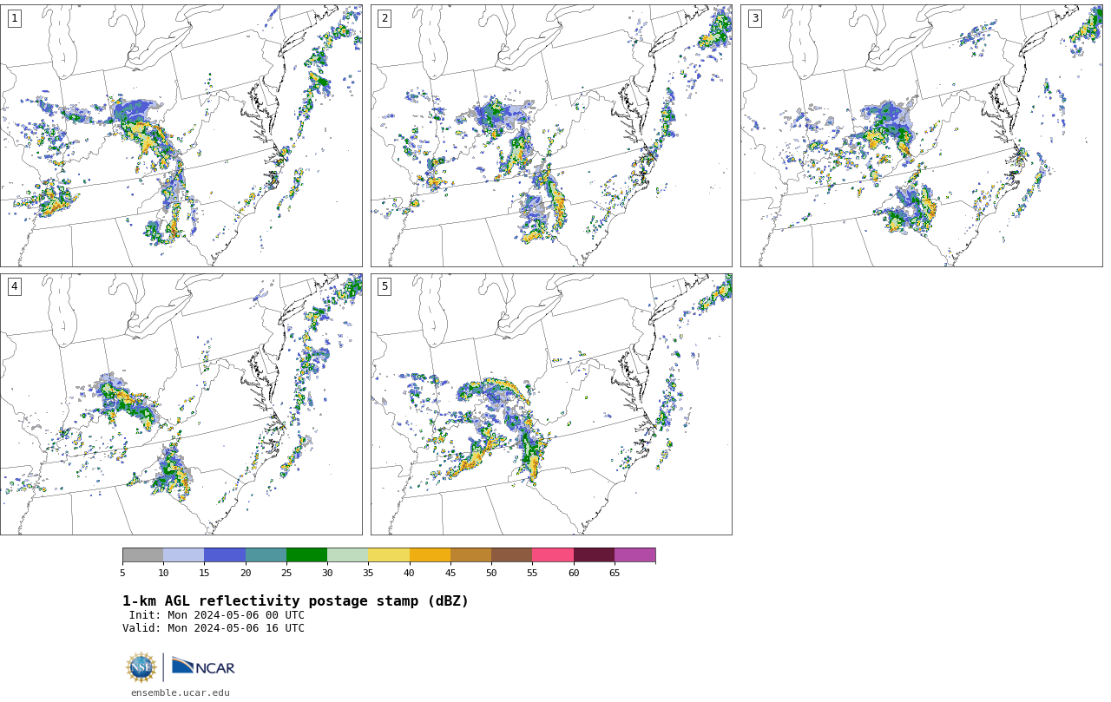Open ensemble member 1 reflectivity map
The height and width of the screenshot is (702, 1111).
point(181,135)
